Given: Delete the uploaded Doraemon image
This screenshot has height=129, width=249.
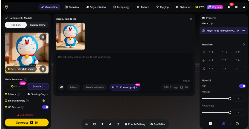Looking at the screenshot, I should coord(43,69).
